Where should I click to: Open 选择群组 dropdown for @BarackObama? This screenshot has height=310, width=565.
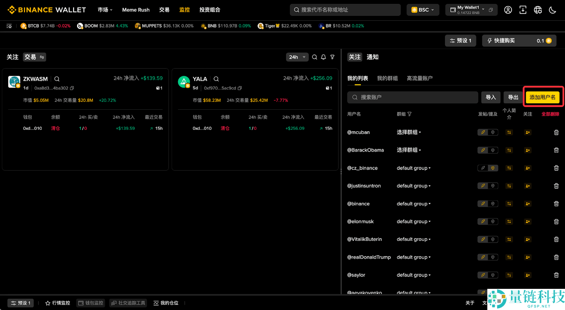point(409,150)
